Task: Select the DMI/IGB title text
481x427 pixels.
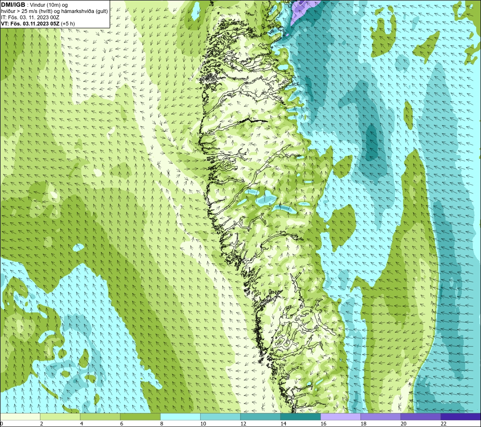Action: pyautogui.click(x=13, y=5)
